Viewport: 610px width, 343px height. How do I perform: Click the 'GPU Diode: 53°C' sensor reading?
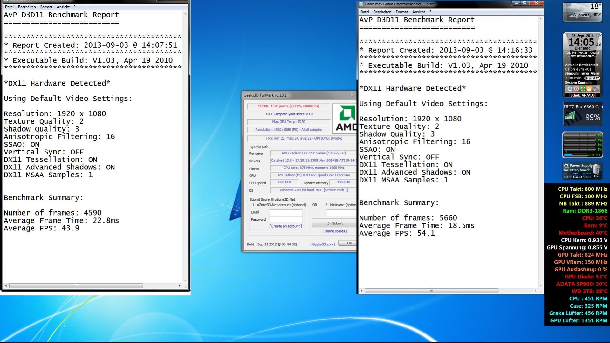(586, 277)
